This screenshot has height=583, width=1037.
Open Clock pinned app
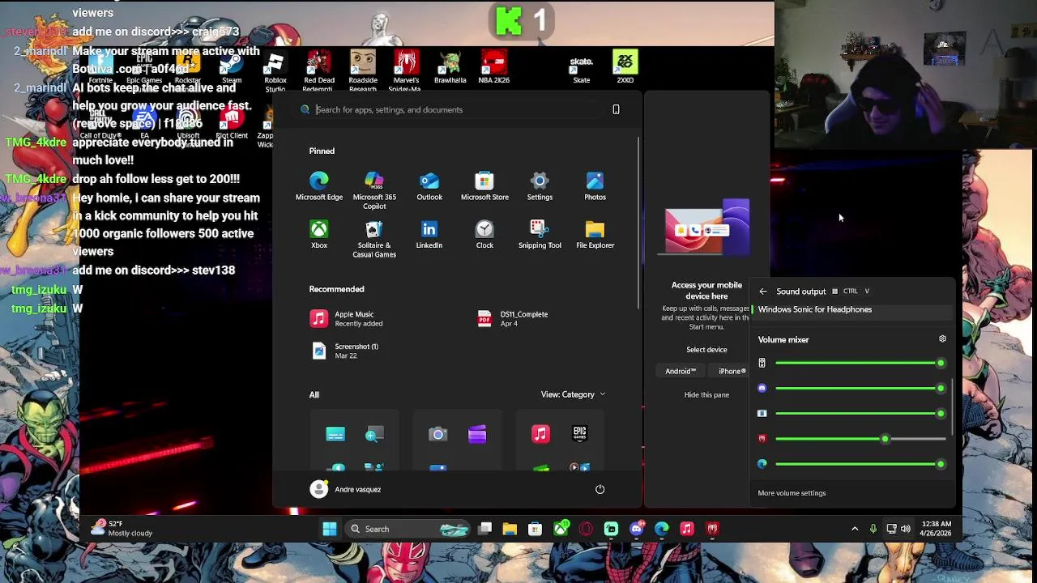pos(484,235)
